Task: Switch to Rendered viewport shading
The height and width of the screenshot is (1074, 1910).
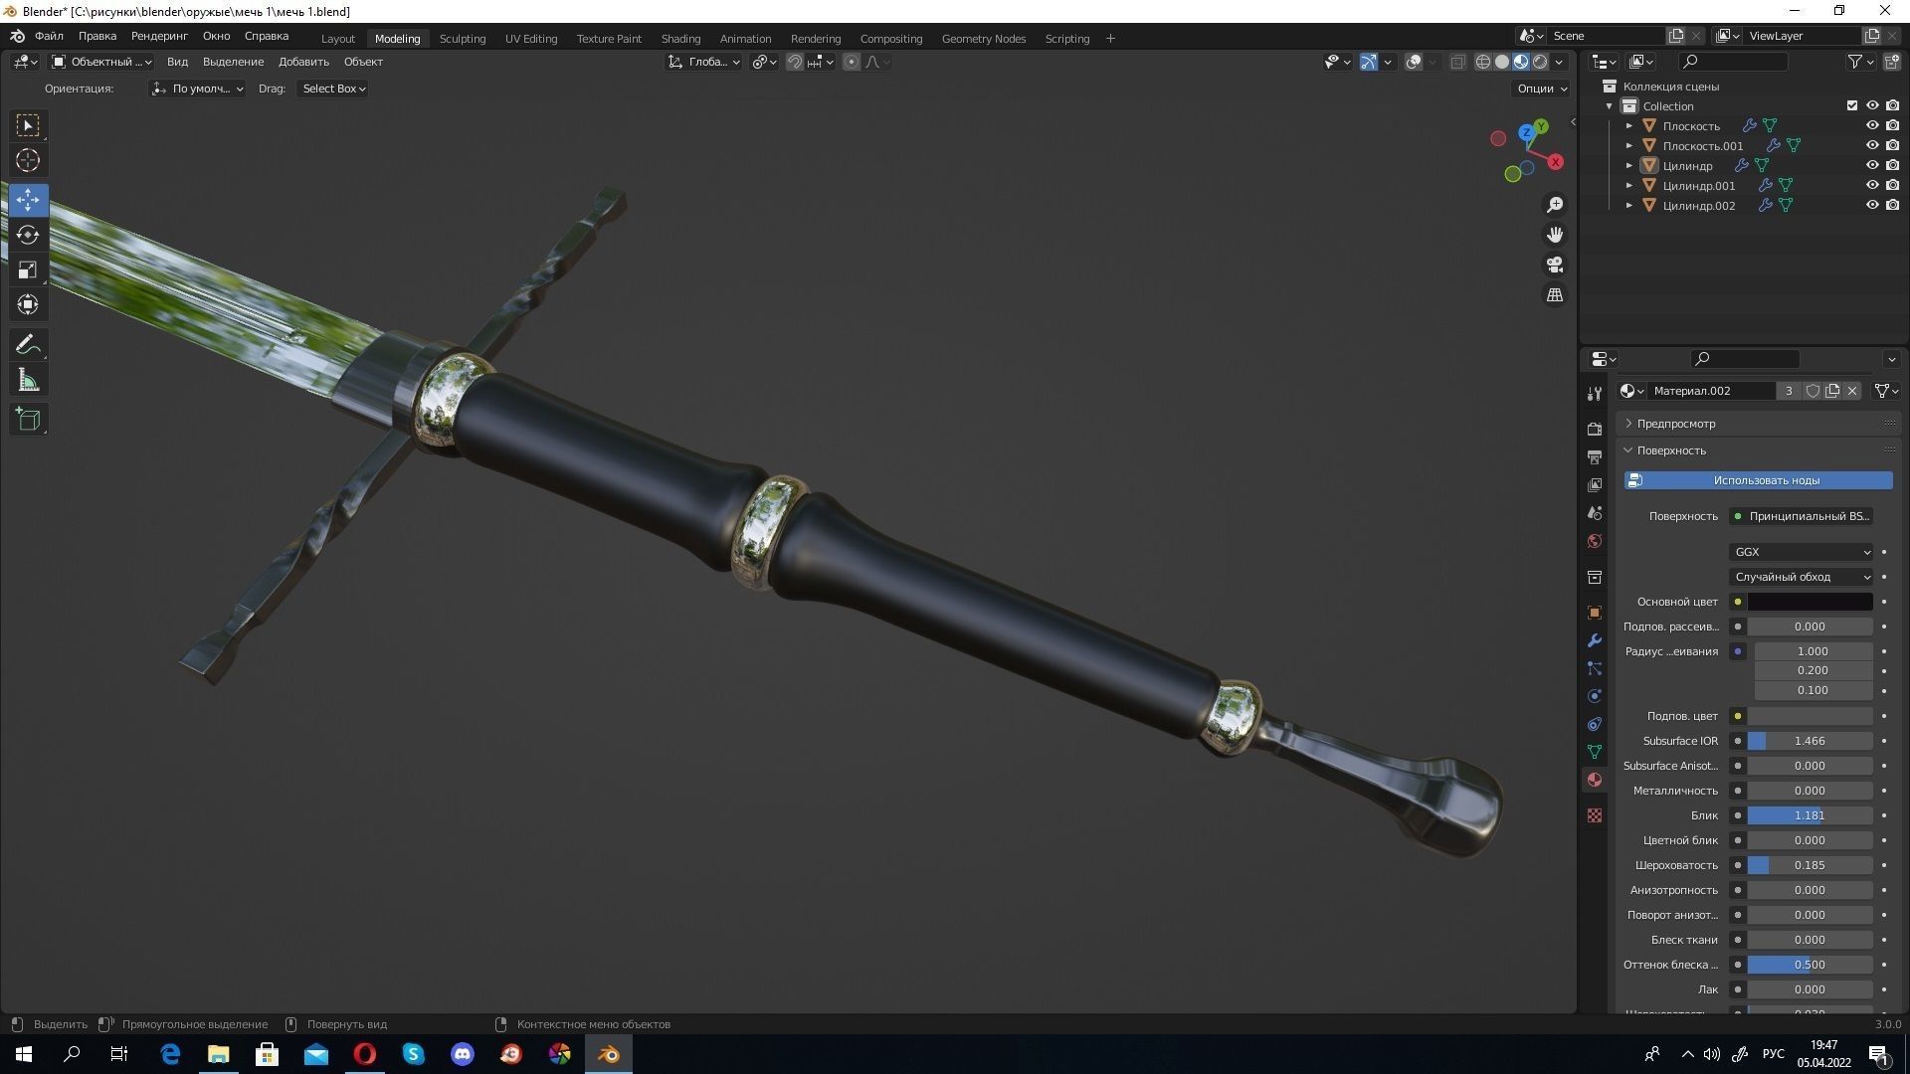Action: point(1541,61)
